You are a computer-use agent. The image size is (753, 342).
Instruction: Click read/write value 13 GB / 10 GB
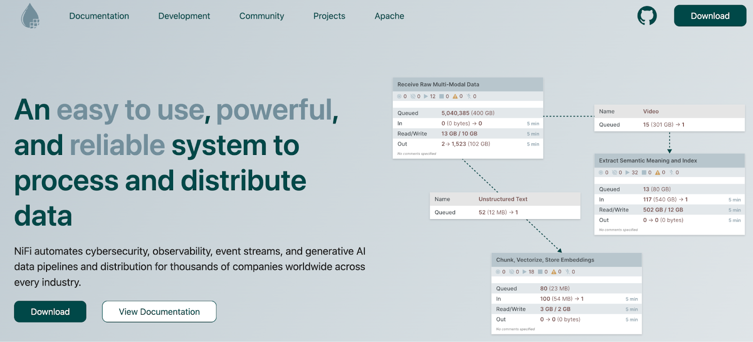[x=459, y=134]
